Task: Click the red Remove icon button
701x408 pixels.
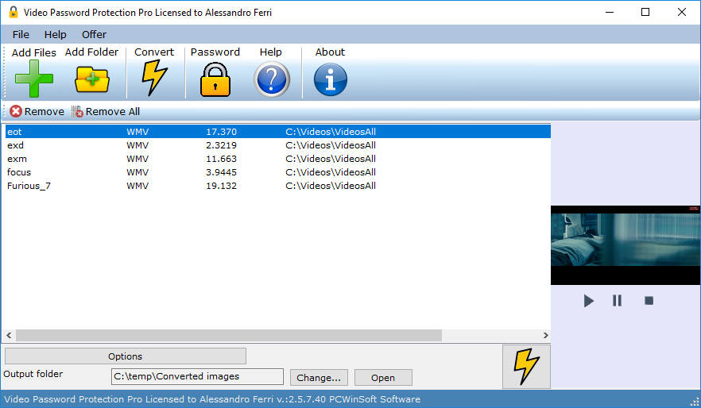Action: tap(16, 111)
